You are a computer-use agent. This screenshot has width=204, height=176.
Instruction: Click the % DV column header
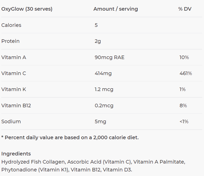[x=185, y=9]
